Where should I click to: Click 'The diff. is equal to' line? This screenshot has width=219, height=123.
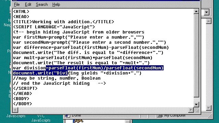88,53
